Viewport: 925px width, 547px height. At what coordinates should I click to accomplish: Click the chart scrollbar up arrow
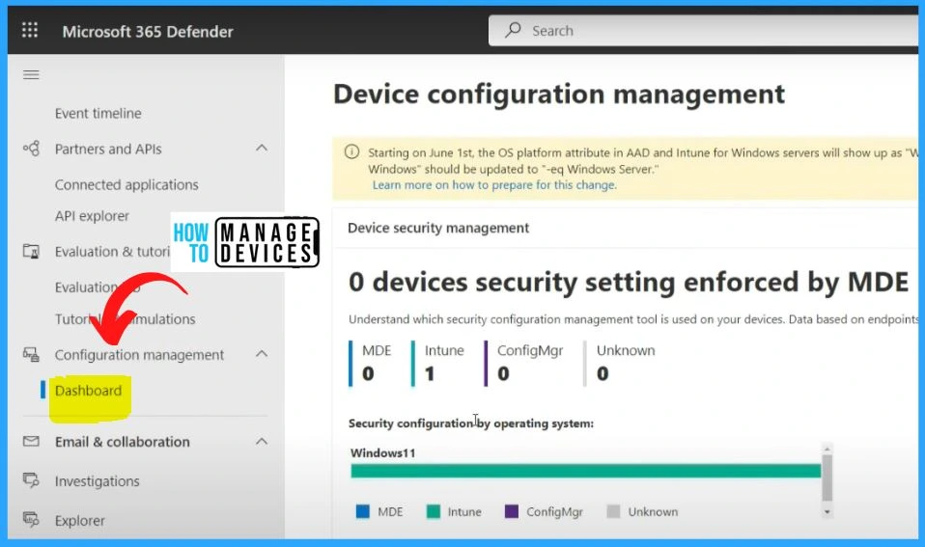[x=827, y=449]
